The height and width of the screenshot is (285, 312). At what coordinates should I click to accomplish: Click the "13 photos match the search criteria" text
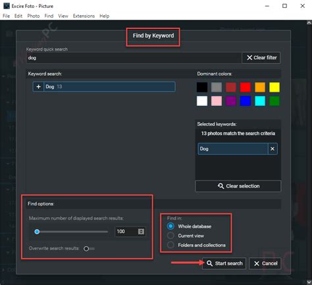(238, 134)
